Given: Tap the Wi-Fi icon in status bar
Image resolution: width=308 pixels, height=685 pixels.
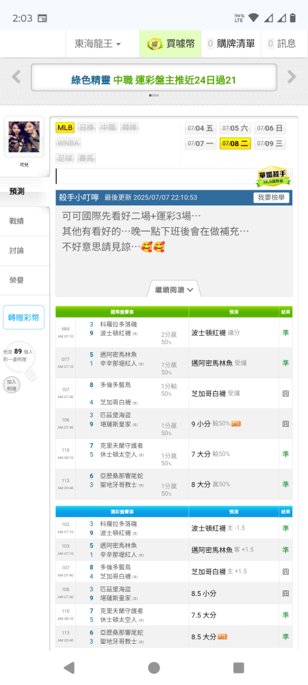Looking at the screenshot, I should pyautogui.click(x=253, y=18).
